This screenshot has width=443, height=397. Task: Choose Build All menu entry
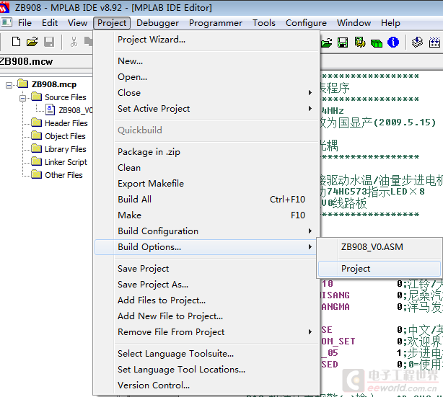pyautogui.click(x=206, y=199)
